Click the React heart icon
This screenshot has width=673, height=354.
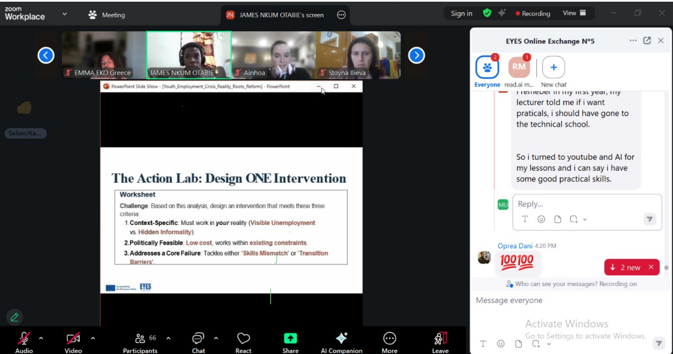tap(243, 339)
